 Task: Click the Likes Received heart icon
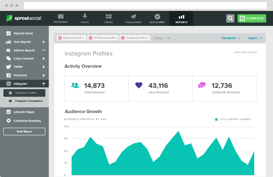tap(139, 85)
